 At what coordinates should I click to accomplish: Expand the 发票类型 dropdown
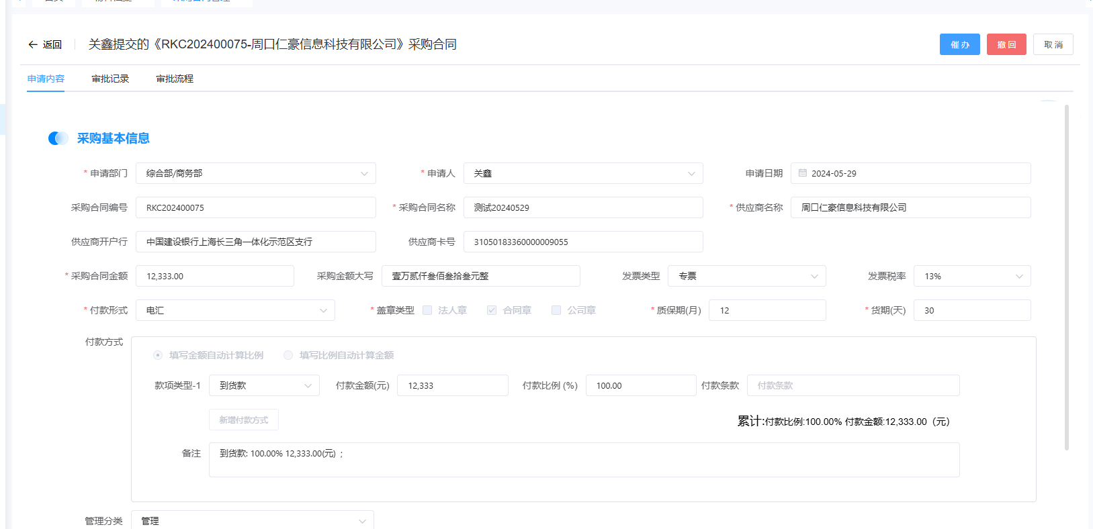(x=814, y=277)
